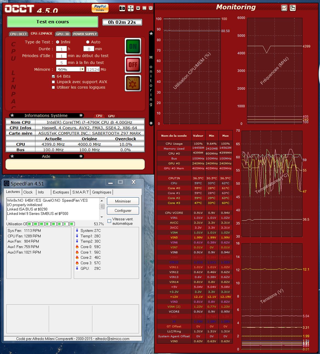Click the flame icon next to Core 0

point(77,247)
